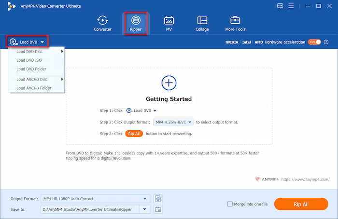The width and height of the screenshot is (338, 219).
Task: Select Load AVCHD Disc menu entry
Action: [36, 79]
